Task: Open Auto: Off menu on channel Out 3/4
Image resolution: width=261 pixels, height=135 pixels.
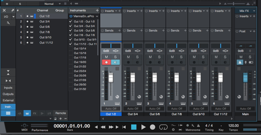Action: 133,109
